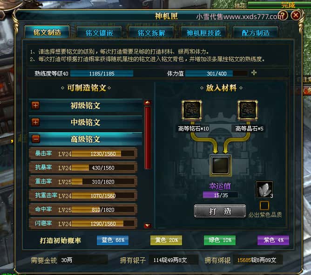
Task: Click the red list scrollbar track
Action: (x=148, y=137)
